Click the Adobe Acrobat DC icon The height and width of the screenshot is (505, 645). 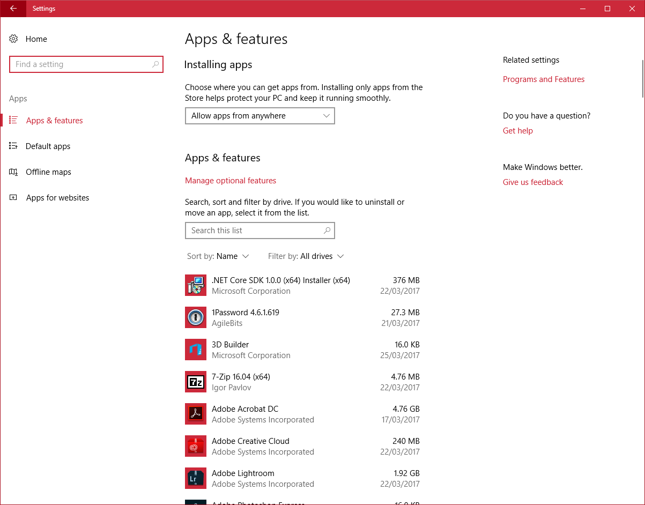pyautogui.click(x=196, y=414)
